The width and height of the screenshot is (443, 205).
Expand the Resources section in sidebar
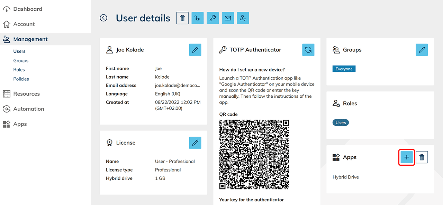[x=26, y=94]
